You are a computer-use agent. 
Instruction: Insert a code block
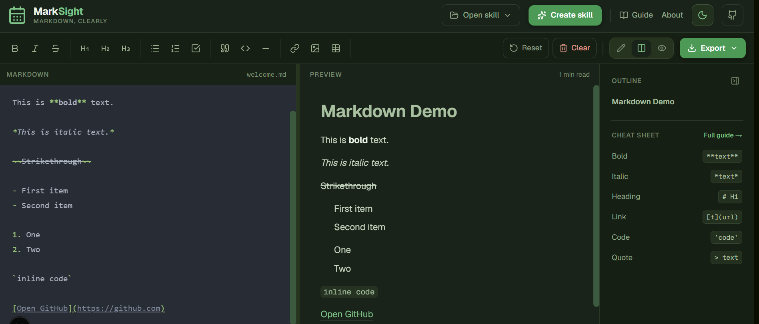245,48
